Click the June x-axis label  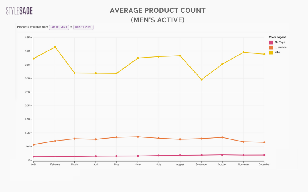[x=138, y=164]
